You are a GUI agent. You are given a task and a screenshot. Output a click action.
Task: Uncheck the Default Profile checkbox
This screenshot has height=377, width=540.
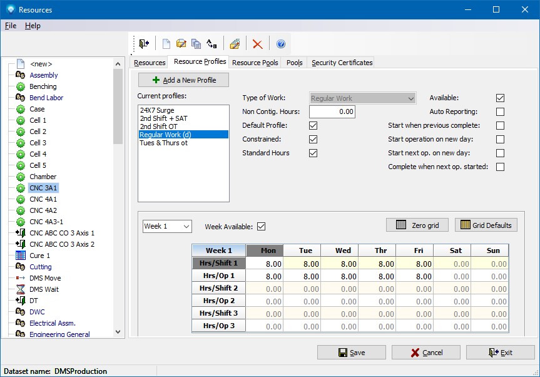[313, 125]
